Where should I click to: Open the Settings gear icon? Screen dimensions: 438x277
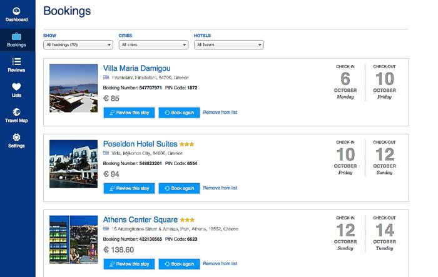pyautogui.click(x=16, y=137)
